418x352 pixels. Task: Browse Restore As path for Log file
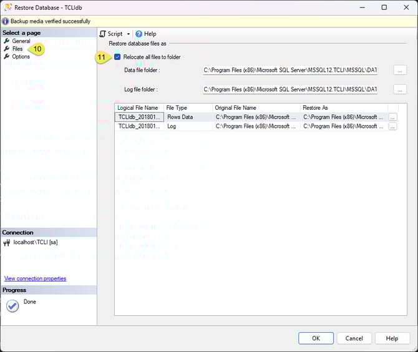pyautogui.click(x=392, y=126)
